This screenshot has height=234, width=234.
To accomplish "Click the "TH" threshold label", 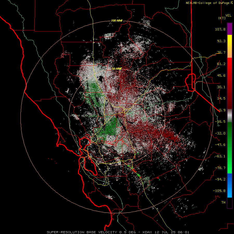I will 223,203.
